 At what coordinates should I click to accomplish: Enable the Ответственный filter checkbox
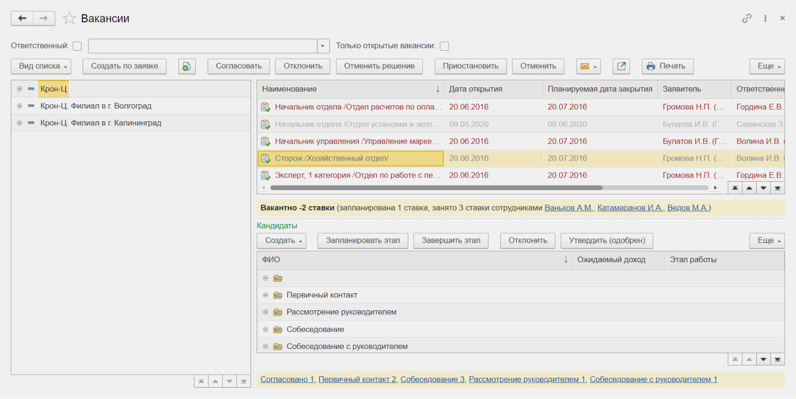click(x=77, y=46)
